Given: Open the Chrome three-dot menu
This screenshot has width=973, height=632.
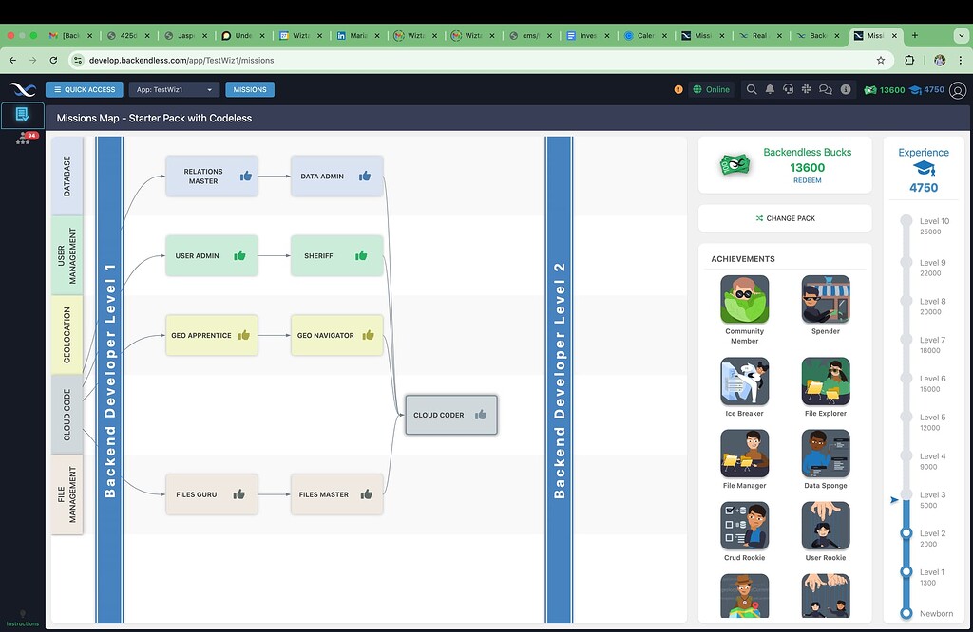Looking at the screenshot, I should pyautogui.click(x=961, y=60).
